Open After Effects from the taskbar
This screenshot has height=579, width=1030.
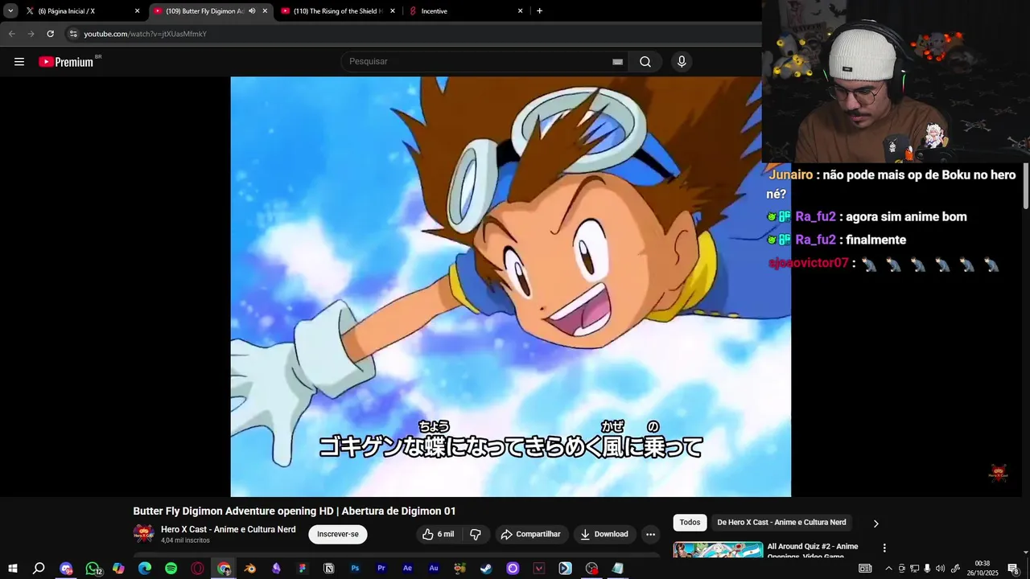tap(408, 569)
